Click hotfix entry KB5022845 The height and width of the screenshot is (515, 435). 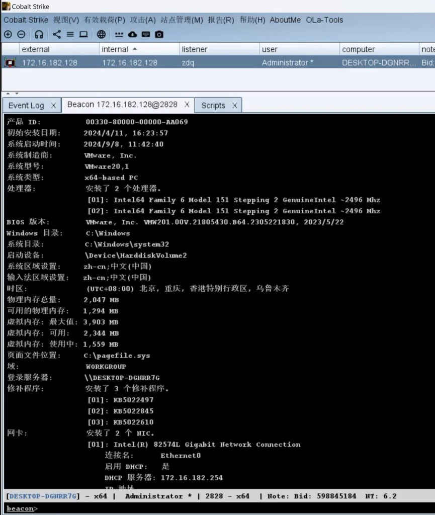pyautogui.click(x=133, y=411)
